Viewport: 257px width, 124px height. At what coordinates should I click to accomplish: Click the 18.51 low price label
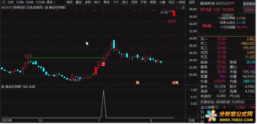point(77,80)
